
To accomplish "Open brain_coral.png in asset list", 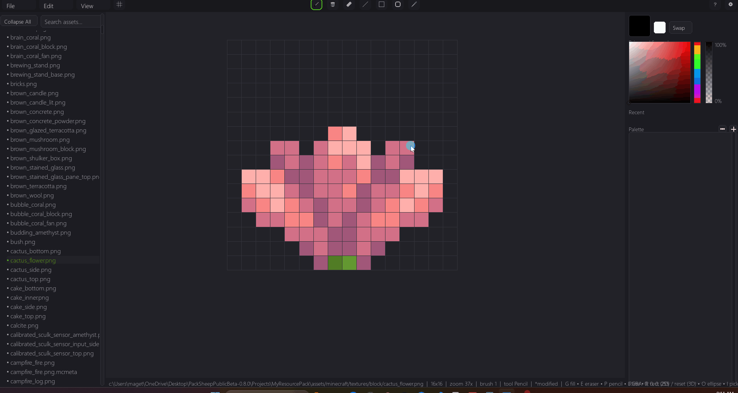I will pyautogui.click(x=31, y=38).
